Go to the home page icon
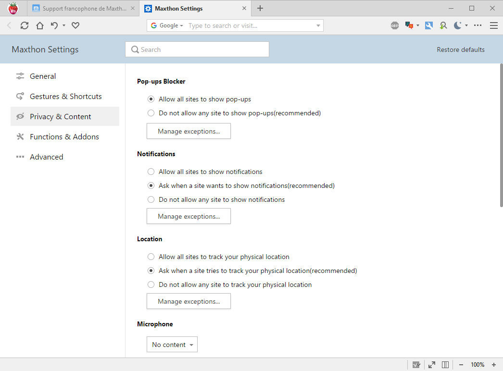 point(40,25)
